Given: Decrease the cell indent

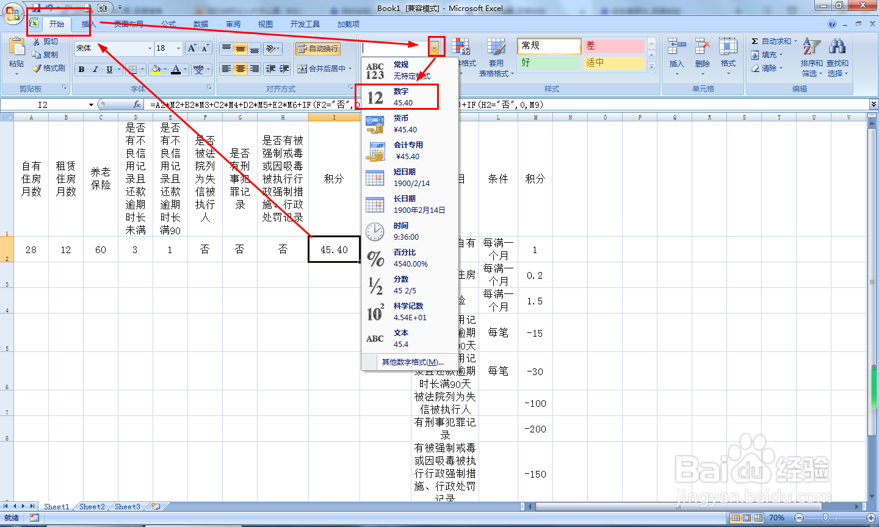Looking at the screenshot, I should tap(270, 69).
